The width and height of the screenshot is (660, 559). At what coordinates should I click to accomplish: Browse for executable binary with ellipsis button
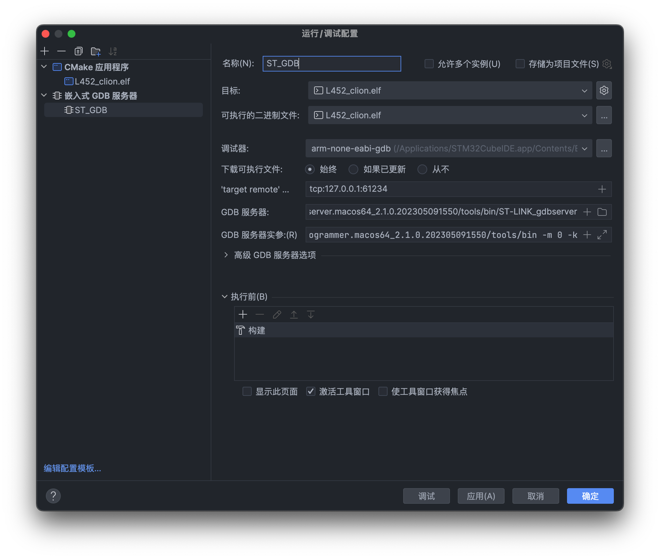[604, 115]
